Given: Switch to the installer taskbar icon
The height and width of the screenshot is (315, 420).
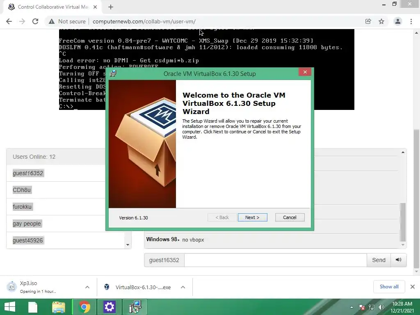Looking at the screenshot, I should click(135, 307).
